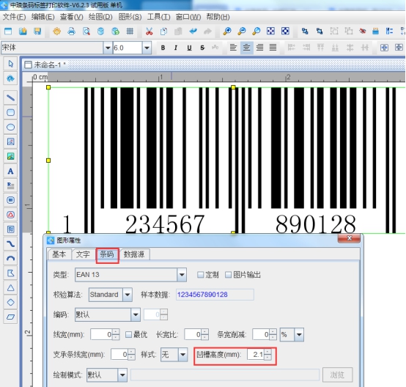Click the Cut scissors icon
Image resolution: width=406 pixels, height=387 pixels.
(150, 32)
